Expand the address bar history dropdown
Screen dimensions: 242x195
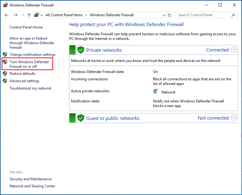(164, 15)
